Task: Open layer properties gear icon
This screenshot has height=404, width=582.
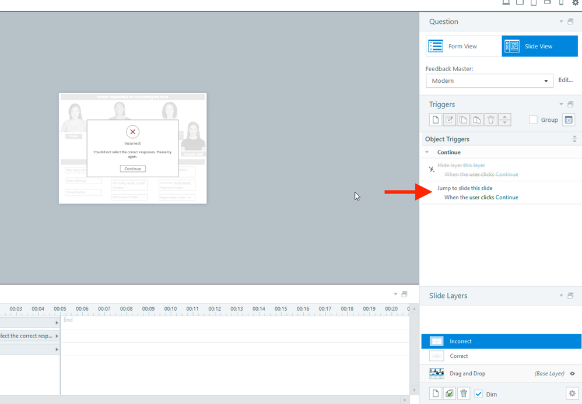Action: click(572, 394)
